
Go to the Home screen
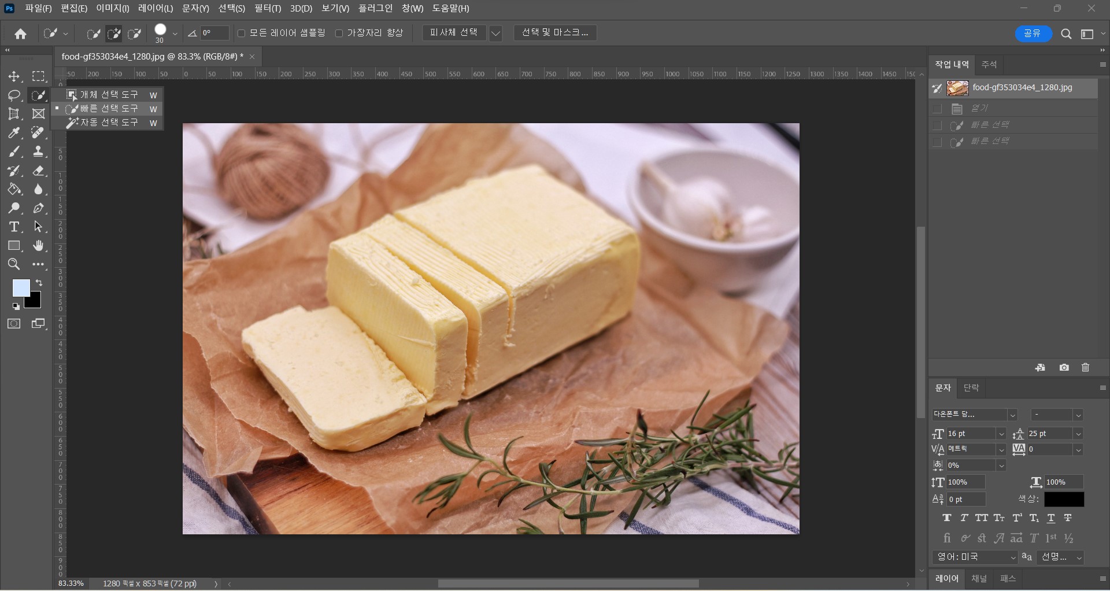[21, 34]
